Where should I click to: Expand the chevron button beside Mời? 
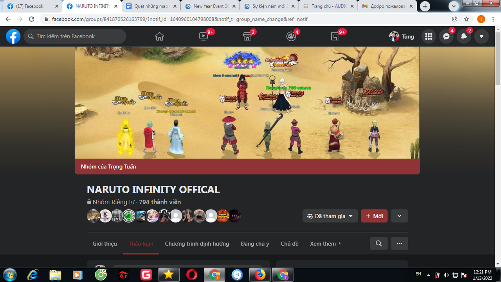[399, 216]
